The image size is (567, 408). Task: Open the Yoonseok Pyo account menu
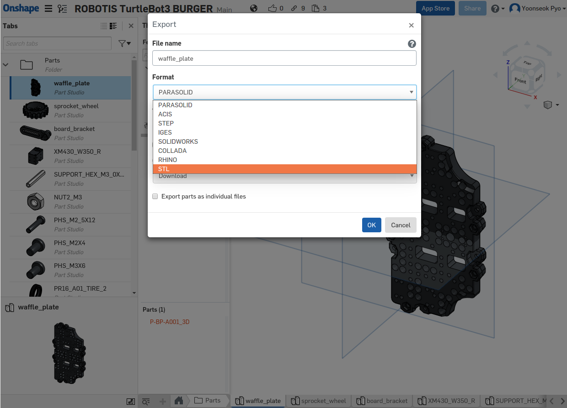[x=538, y=8]
